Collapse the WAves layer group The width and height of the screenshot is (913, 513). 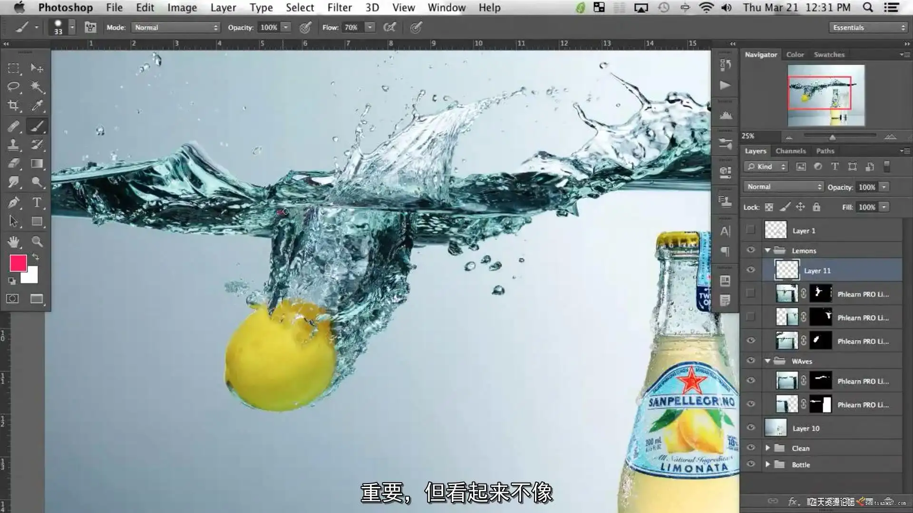pos(767,361)
